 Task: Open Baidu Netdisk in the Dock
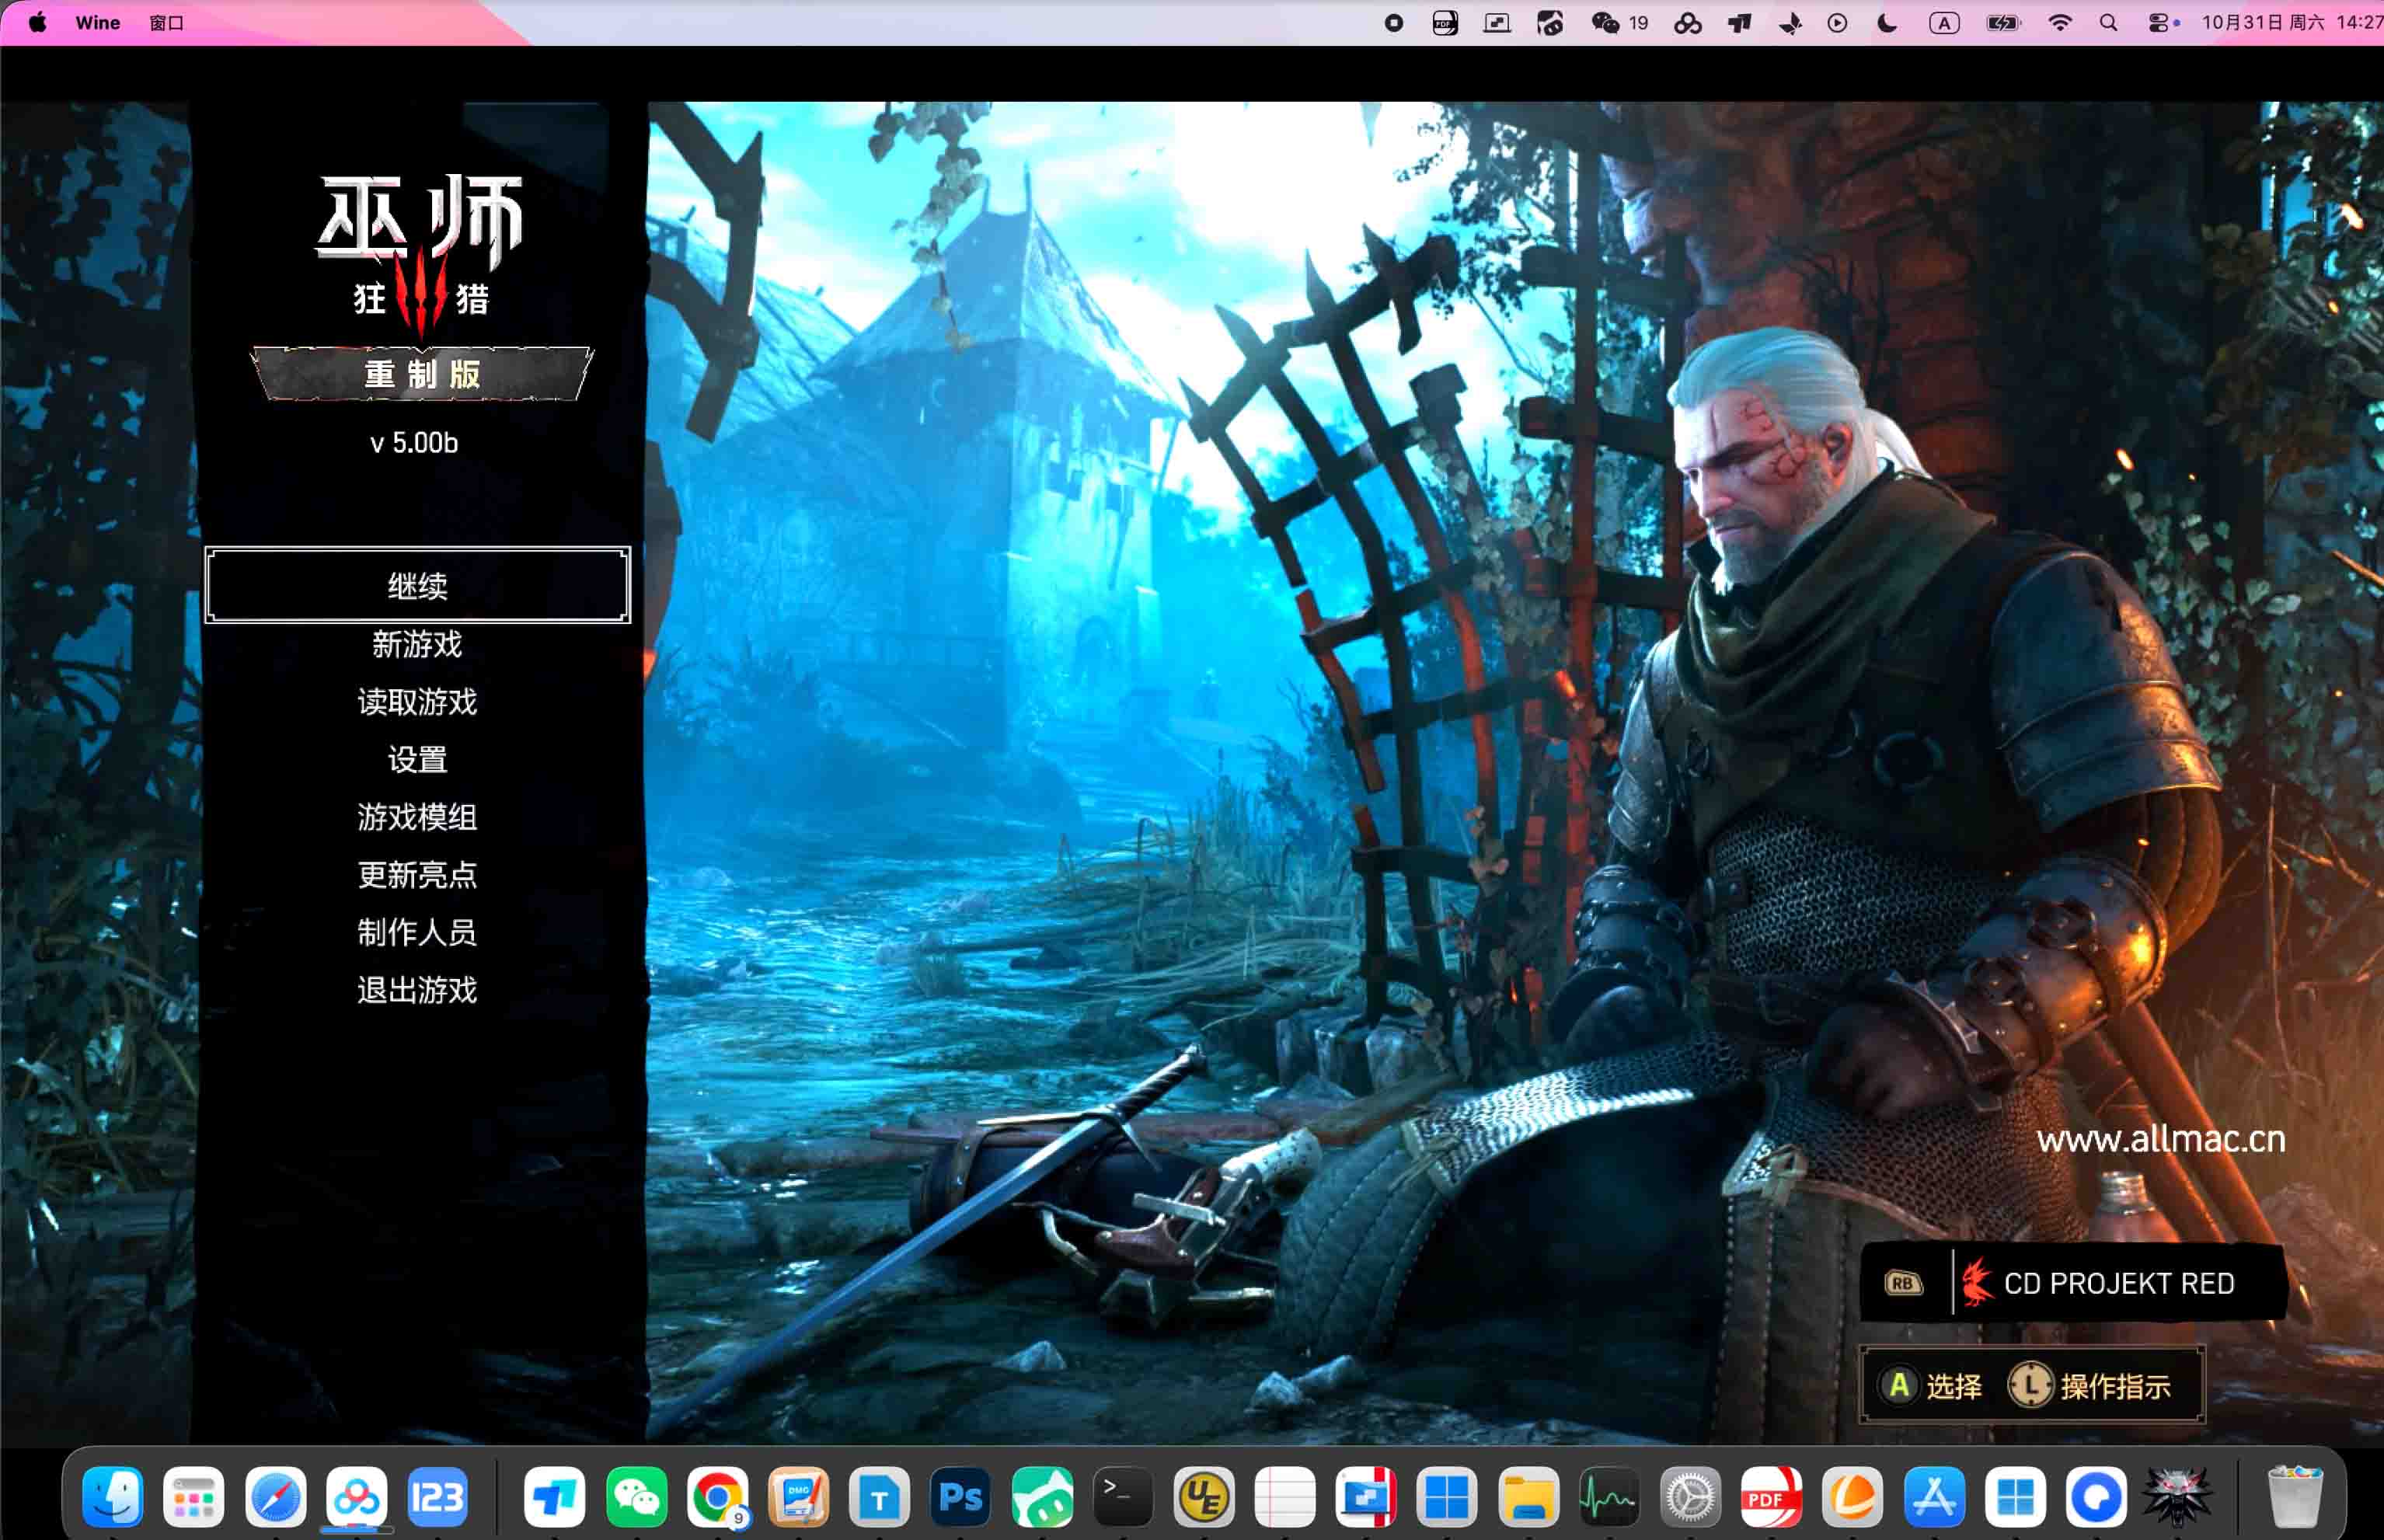point(356,1497)
